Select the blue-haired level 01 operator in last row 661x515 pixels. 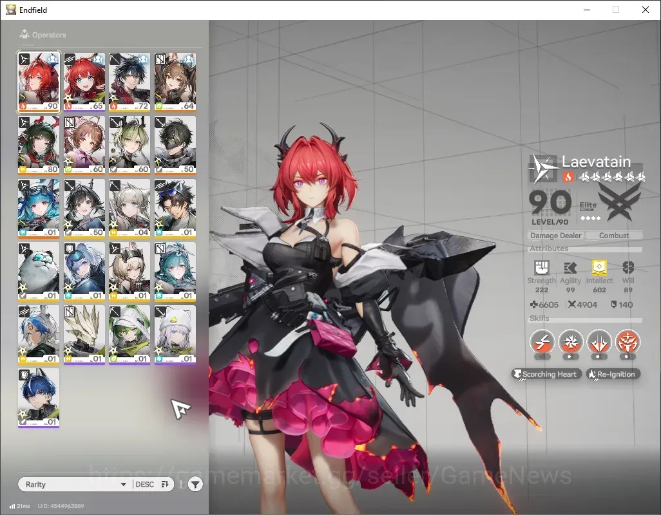[39, 398]
